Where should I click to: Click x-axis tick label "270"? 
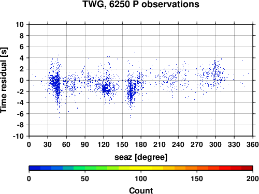197,144
